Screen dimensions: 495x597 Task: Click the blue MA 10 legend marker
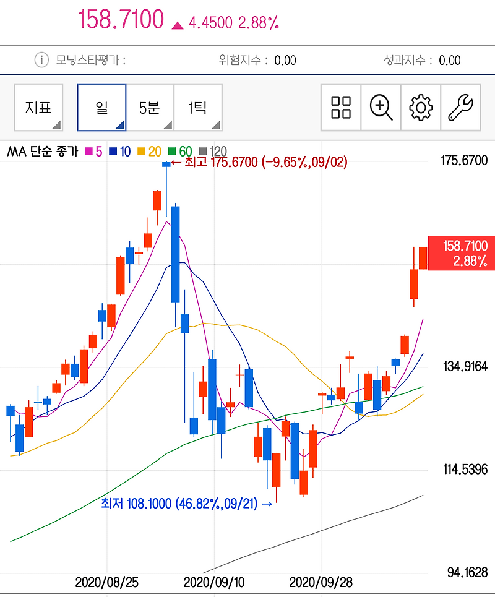[x=112, y=150]
